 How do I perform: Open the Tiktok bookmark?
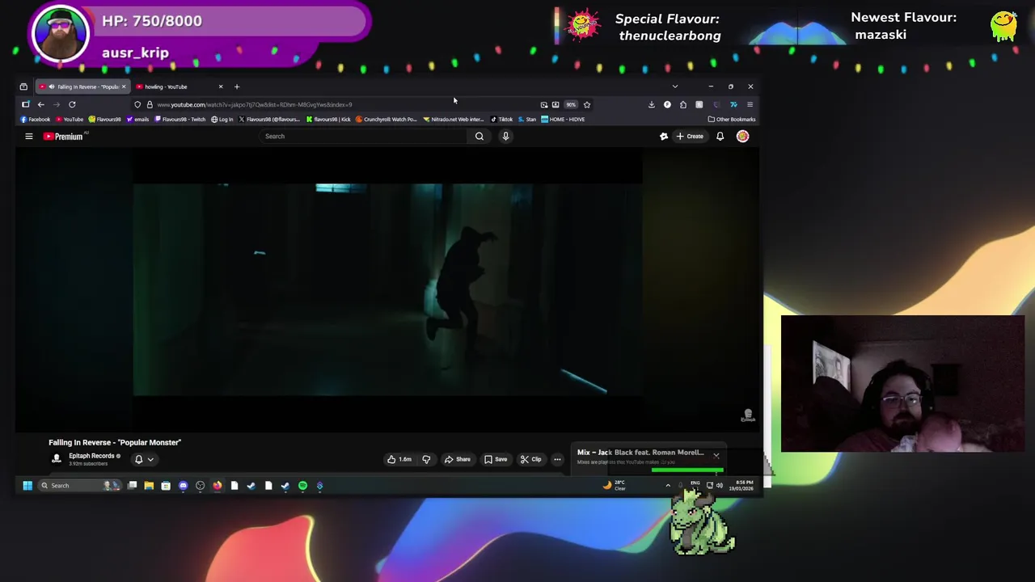pos(501,120)
